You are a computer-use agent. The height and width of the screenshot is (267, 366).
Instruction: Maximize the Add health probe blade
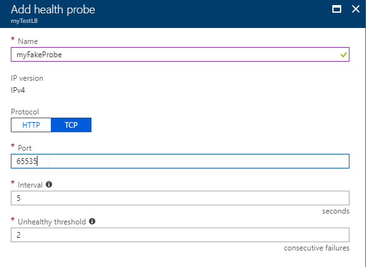click(x=337, y=9)
